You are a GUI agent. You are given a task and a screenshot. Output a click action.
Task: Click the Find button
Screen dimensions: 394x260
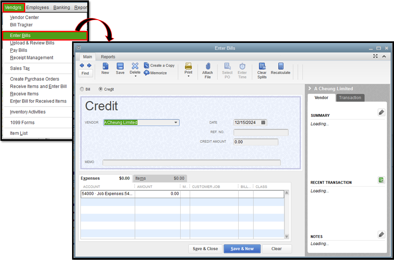click(x=85, y=73)
